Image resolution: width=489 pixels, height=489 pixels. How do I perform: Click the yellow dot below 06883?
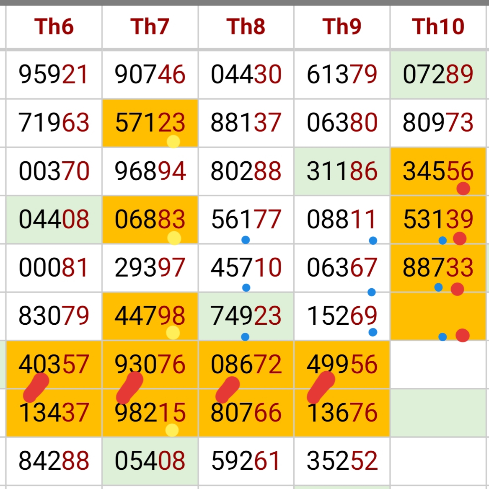pyautogui.click(x=174, y=238)
